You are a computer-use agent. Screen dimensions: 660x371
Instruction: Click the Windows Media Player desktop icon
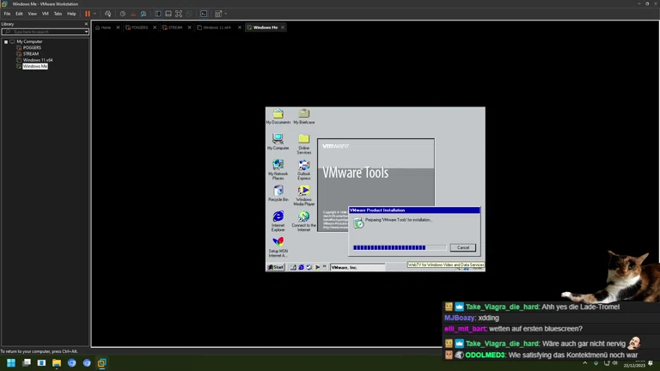coord(304,196)
